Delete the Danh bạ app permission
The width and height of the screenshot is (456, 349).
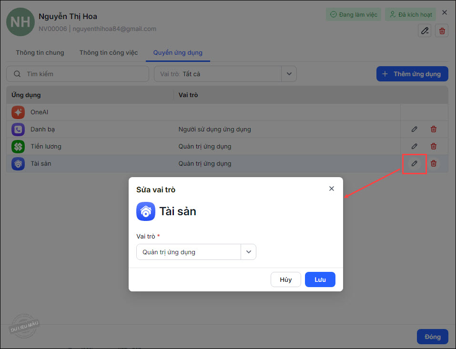pos(433,129)
